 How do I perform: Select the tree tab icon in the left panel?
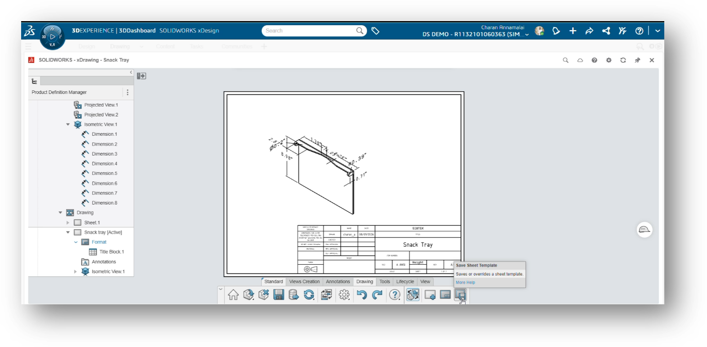(34, 81)
